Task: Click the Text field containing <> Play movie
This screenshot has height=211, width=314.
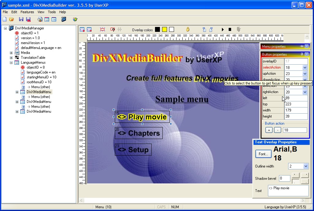Action: [x=288, y=190]
